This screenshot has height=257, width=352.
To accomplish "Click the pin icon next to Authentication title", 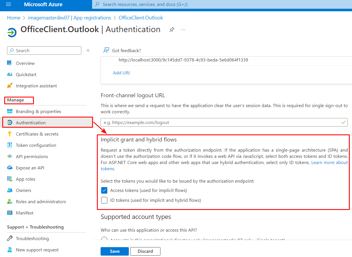I will (172, 30).
